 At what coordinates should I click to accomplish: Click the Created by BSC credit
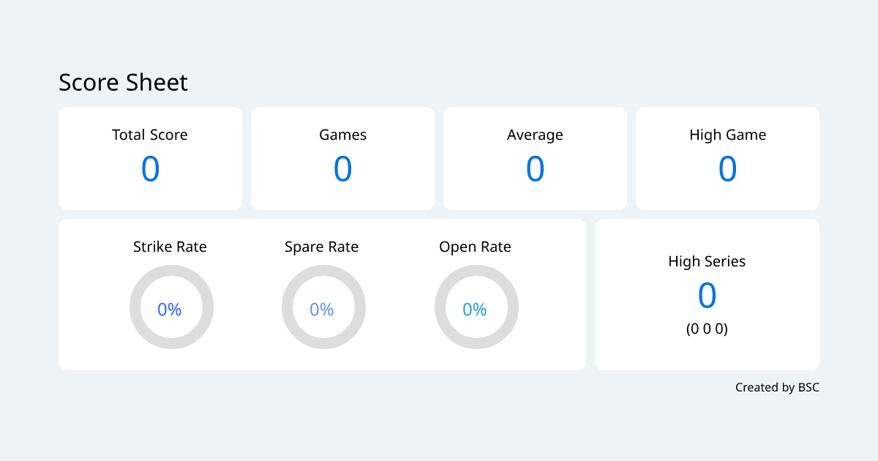(777, 387)
